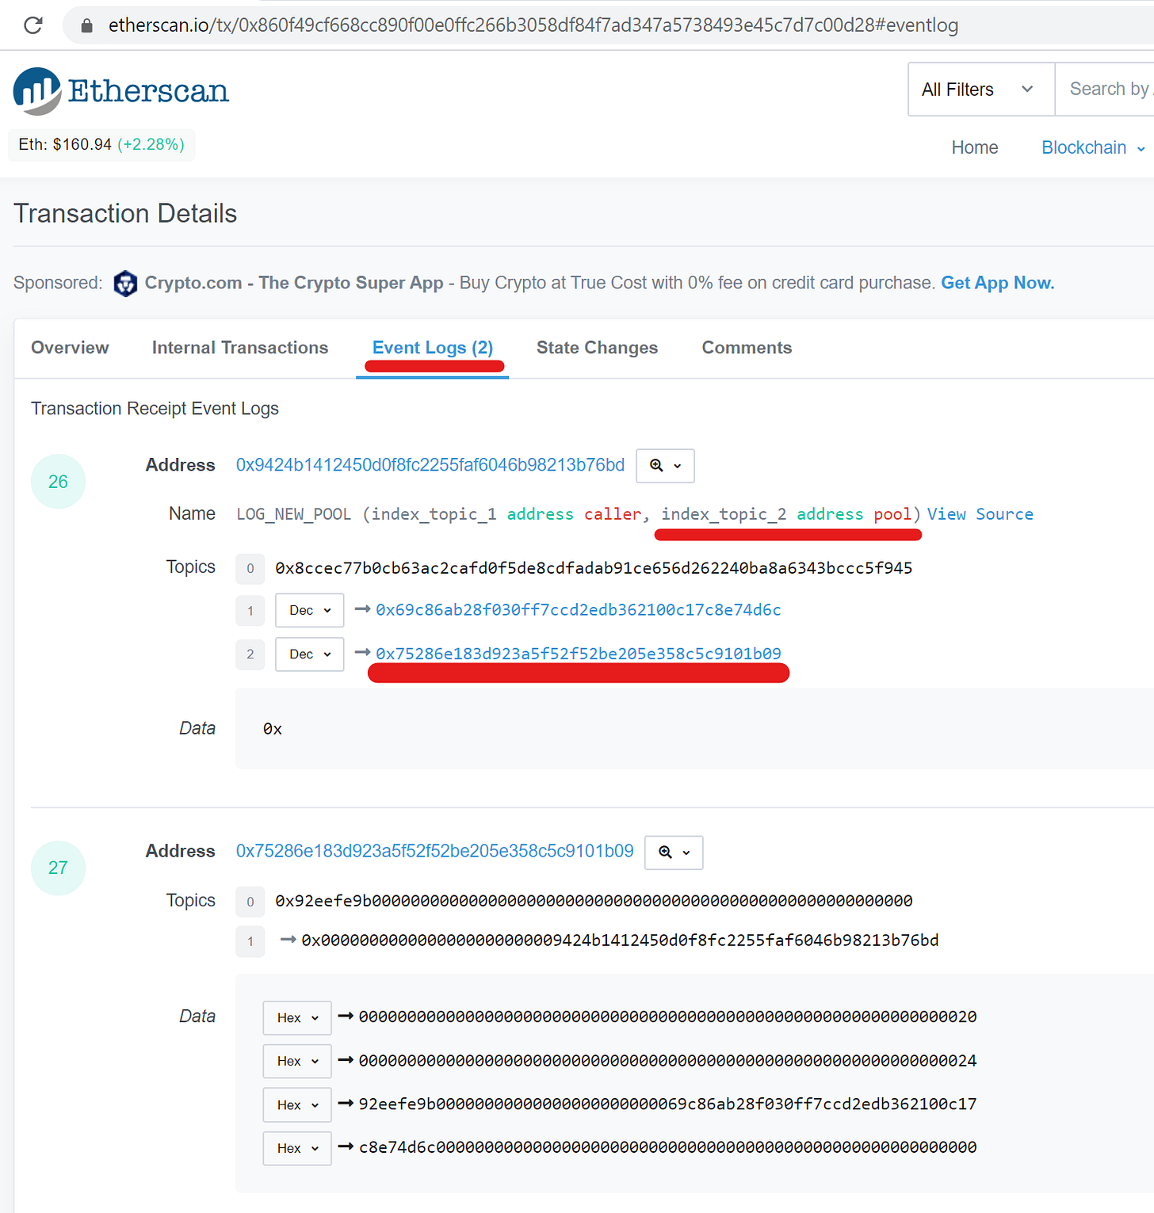Switch to the Comments tab

tap(747, 348)
